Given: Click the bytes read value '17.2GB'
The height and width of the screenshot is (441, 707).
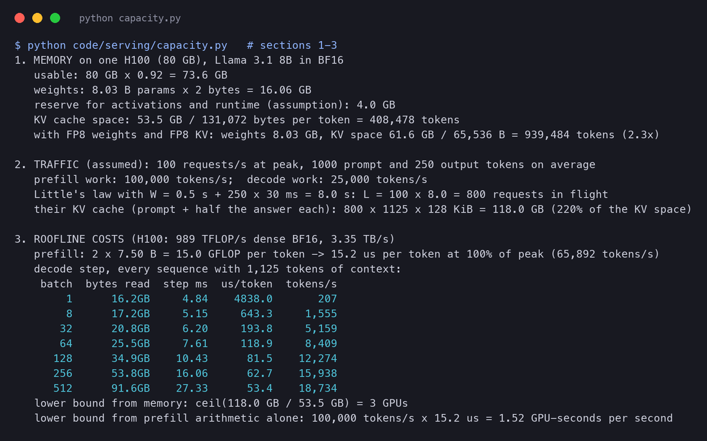Looking at the screenshot, I should tap(130, 313).
